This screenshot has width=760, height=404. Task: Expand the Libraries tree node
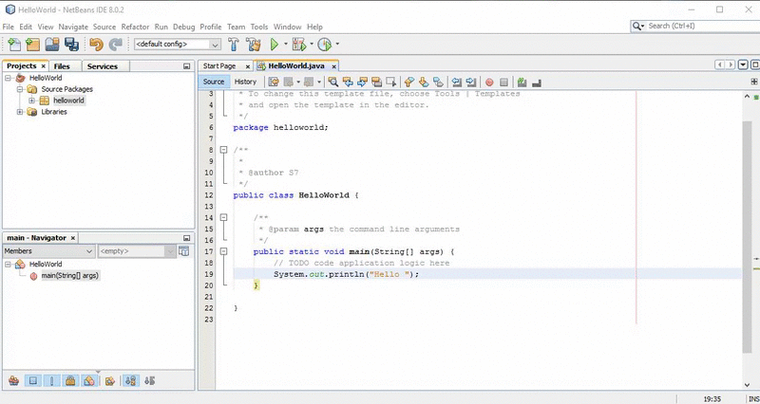click(20, 112)
